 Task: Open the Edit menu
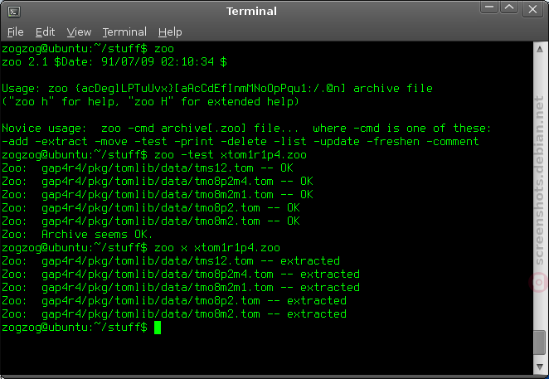[45, 32]
